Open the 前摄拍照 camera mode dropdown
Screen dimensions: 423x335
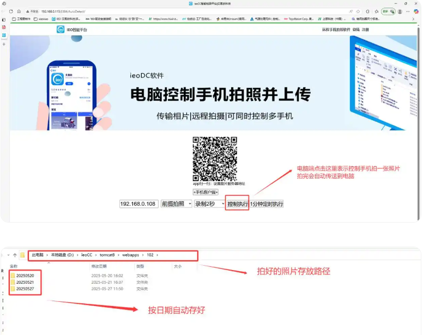click(176, 204)
